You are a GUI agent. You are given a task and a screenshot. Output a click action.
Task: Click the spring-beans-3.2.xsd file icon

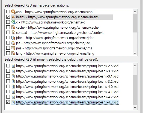pyautogui.click(x=13, y=81)
